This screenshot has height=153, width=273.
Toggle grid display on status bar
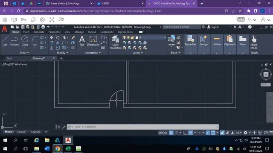[171, 133]
